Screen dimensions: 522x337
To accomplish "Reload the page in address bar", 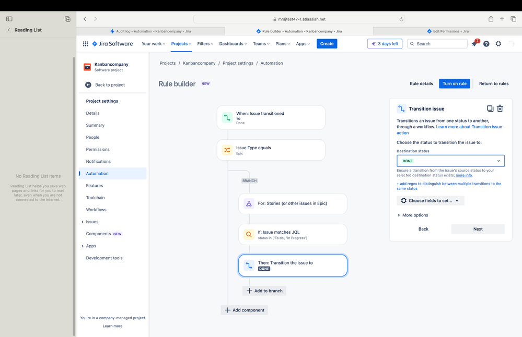I will tap(401, 19).
